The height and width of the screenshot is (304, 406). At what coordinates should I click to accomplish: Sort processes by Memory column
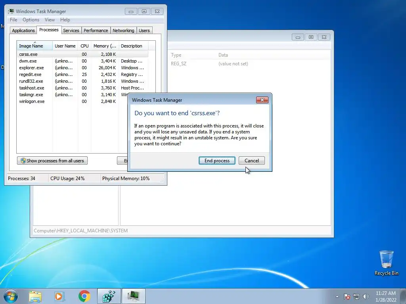(105, 46)
